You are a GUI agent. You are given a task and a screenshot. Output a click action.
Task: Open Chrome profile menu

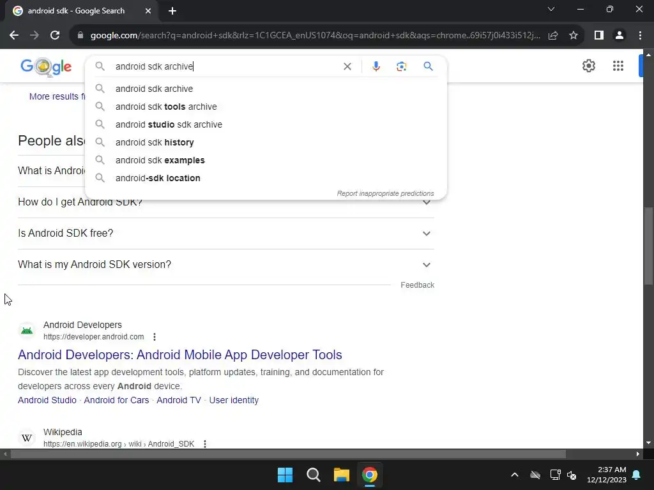(x=620, y=36)
